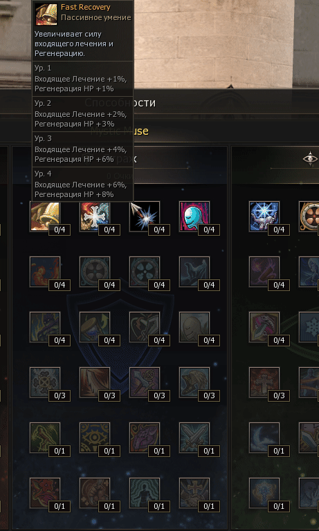Click the white cross fire-and-ice skill icon
The image size is (319, 531).
click(x=95, y=216)
